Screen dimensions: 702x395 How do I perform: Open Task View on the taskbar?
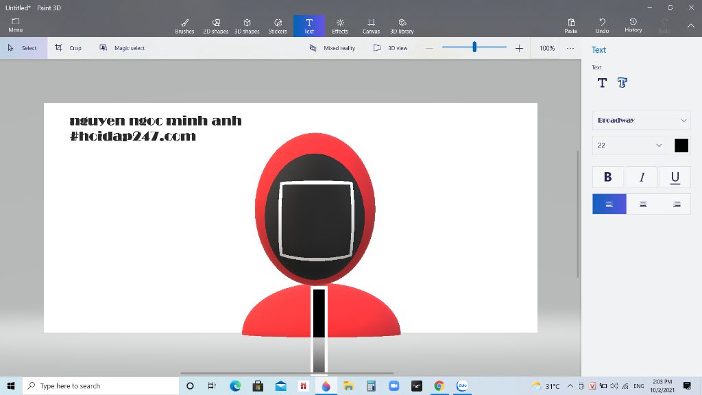pyautogui.click(x=213, y=385)
